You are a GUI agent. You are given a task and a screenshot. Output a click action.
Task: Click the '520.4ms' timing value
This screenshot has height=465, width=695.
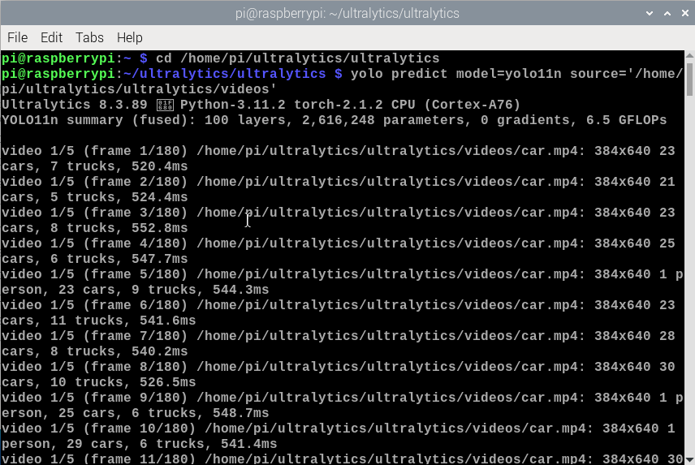click(160, 166)
